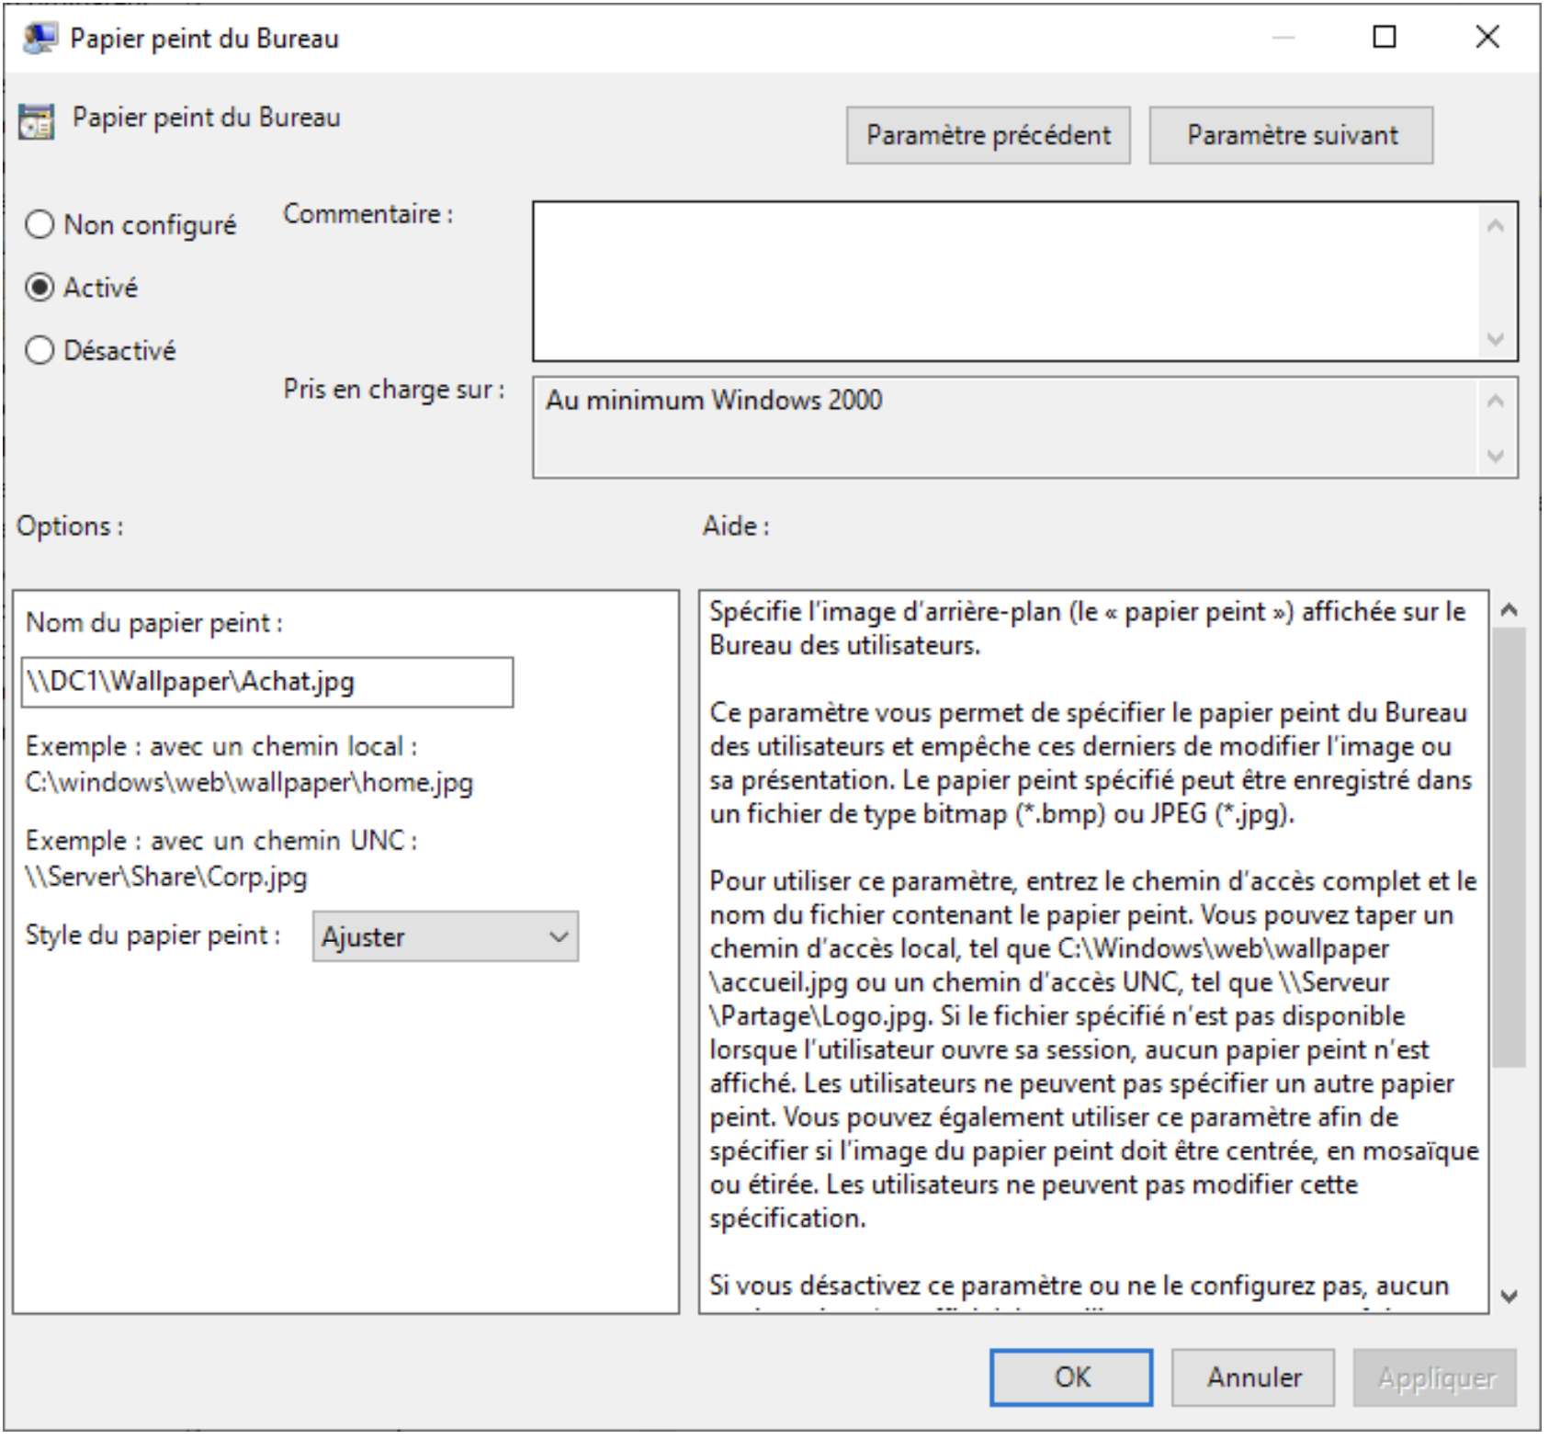Click the 'Commentaire :' label

[x=367, y=214]
